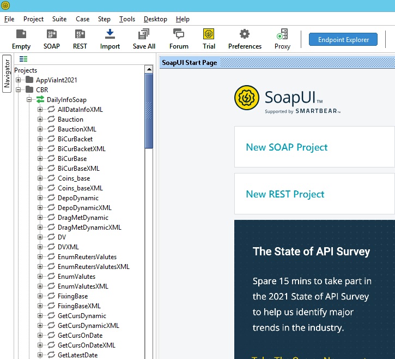The width and height of the screenshot is (395, 359).
Task: Select the DVXML tree item
Action: 68,247
